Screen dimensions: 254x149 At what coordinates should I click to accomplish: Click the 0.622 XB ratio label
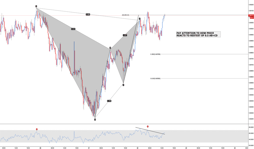point(73,29)
